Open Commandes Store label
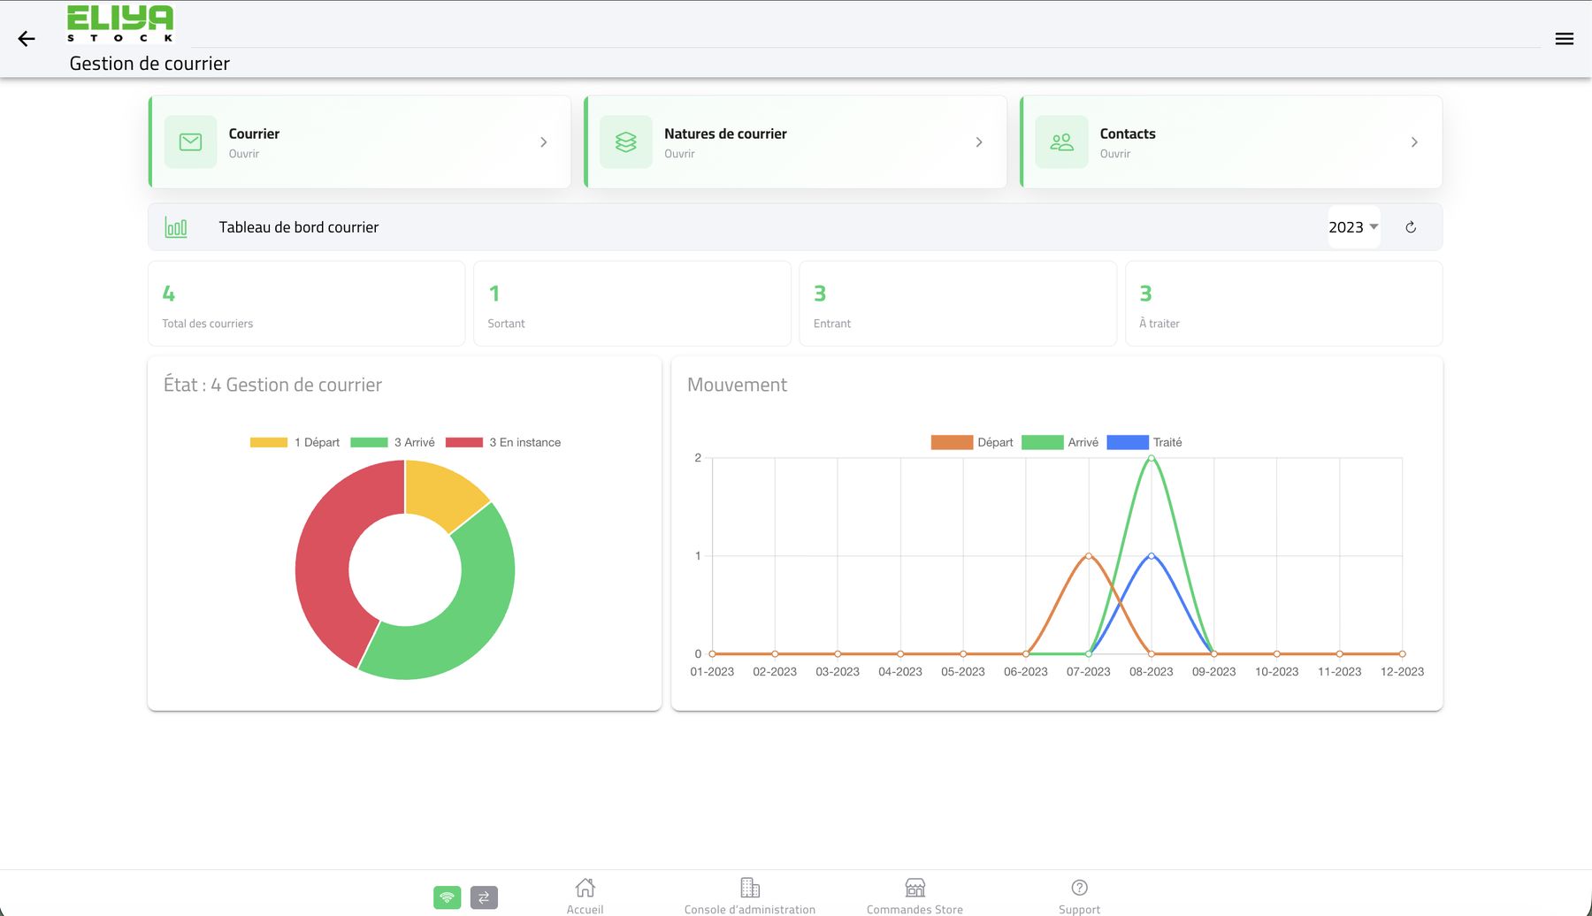1592x916 pixels. coord(915,909)
